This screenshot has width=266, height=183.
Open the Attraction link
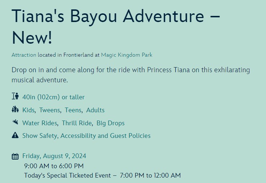point(24,55)
